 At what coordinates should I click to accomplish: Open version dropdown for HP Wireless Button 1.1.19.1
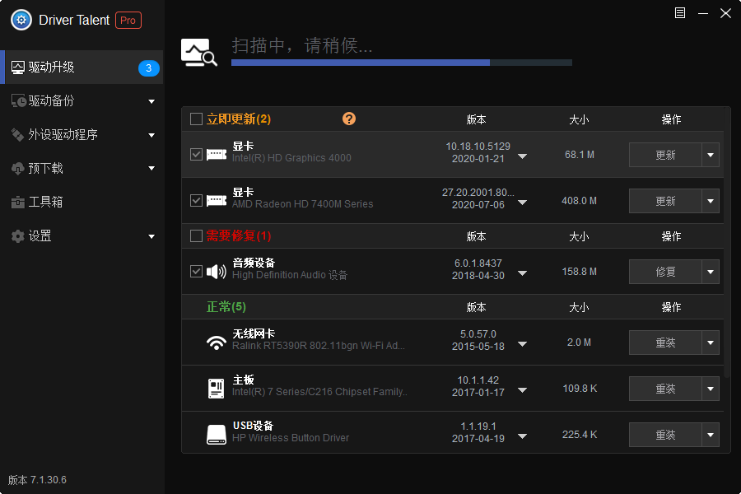pyautogui.click(x=522, y=436)
